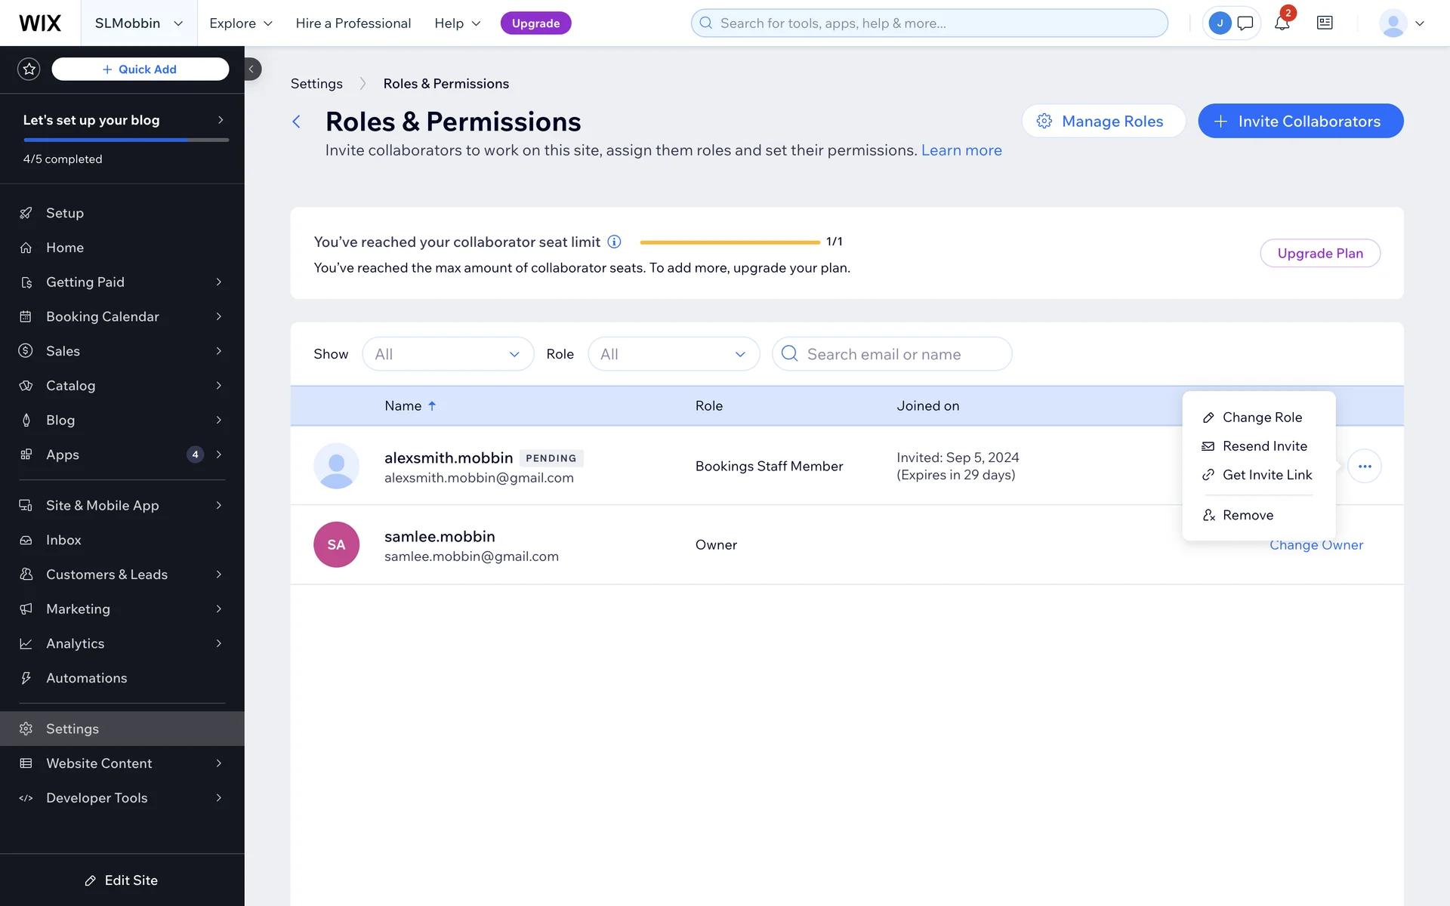Click the news feed icon in header
Viewport: 1450px width, 906px height.
(1325, 23)
